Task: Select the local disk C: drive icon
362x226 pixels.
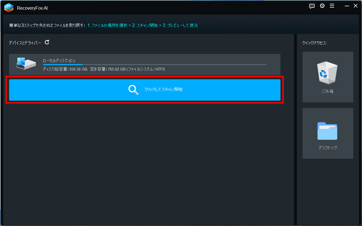Action: click(26, 64)
